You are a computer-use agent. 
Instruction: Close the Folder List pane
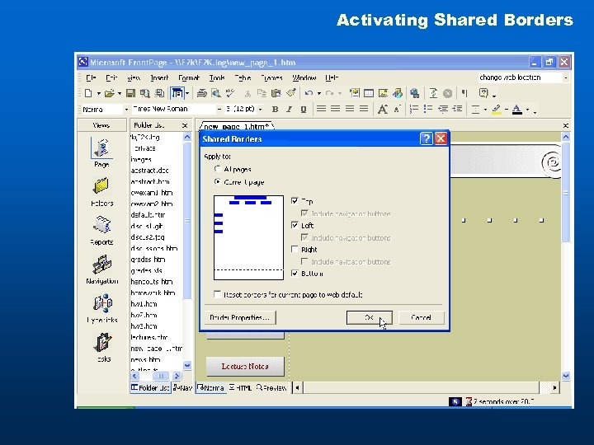pyautogui.click(x=185, y=125)
